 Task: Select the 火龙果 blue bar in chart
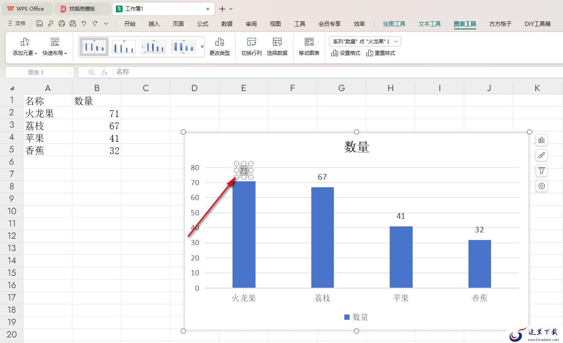coord(244,234)
